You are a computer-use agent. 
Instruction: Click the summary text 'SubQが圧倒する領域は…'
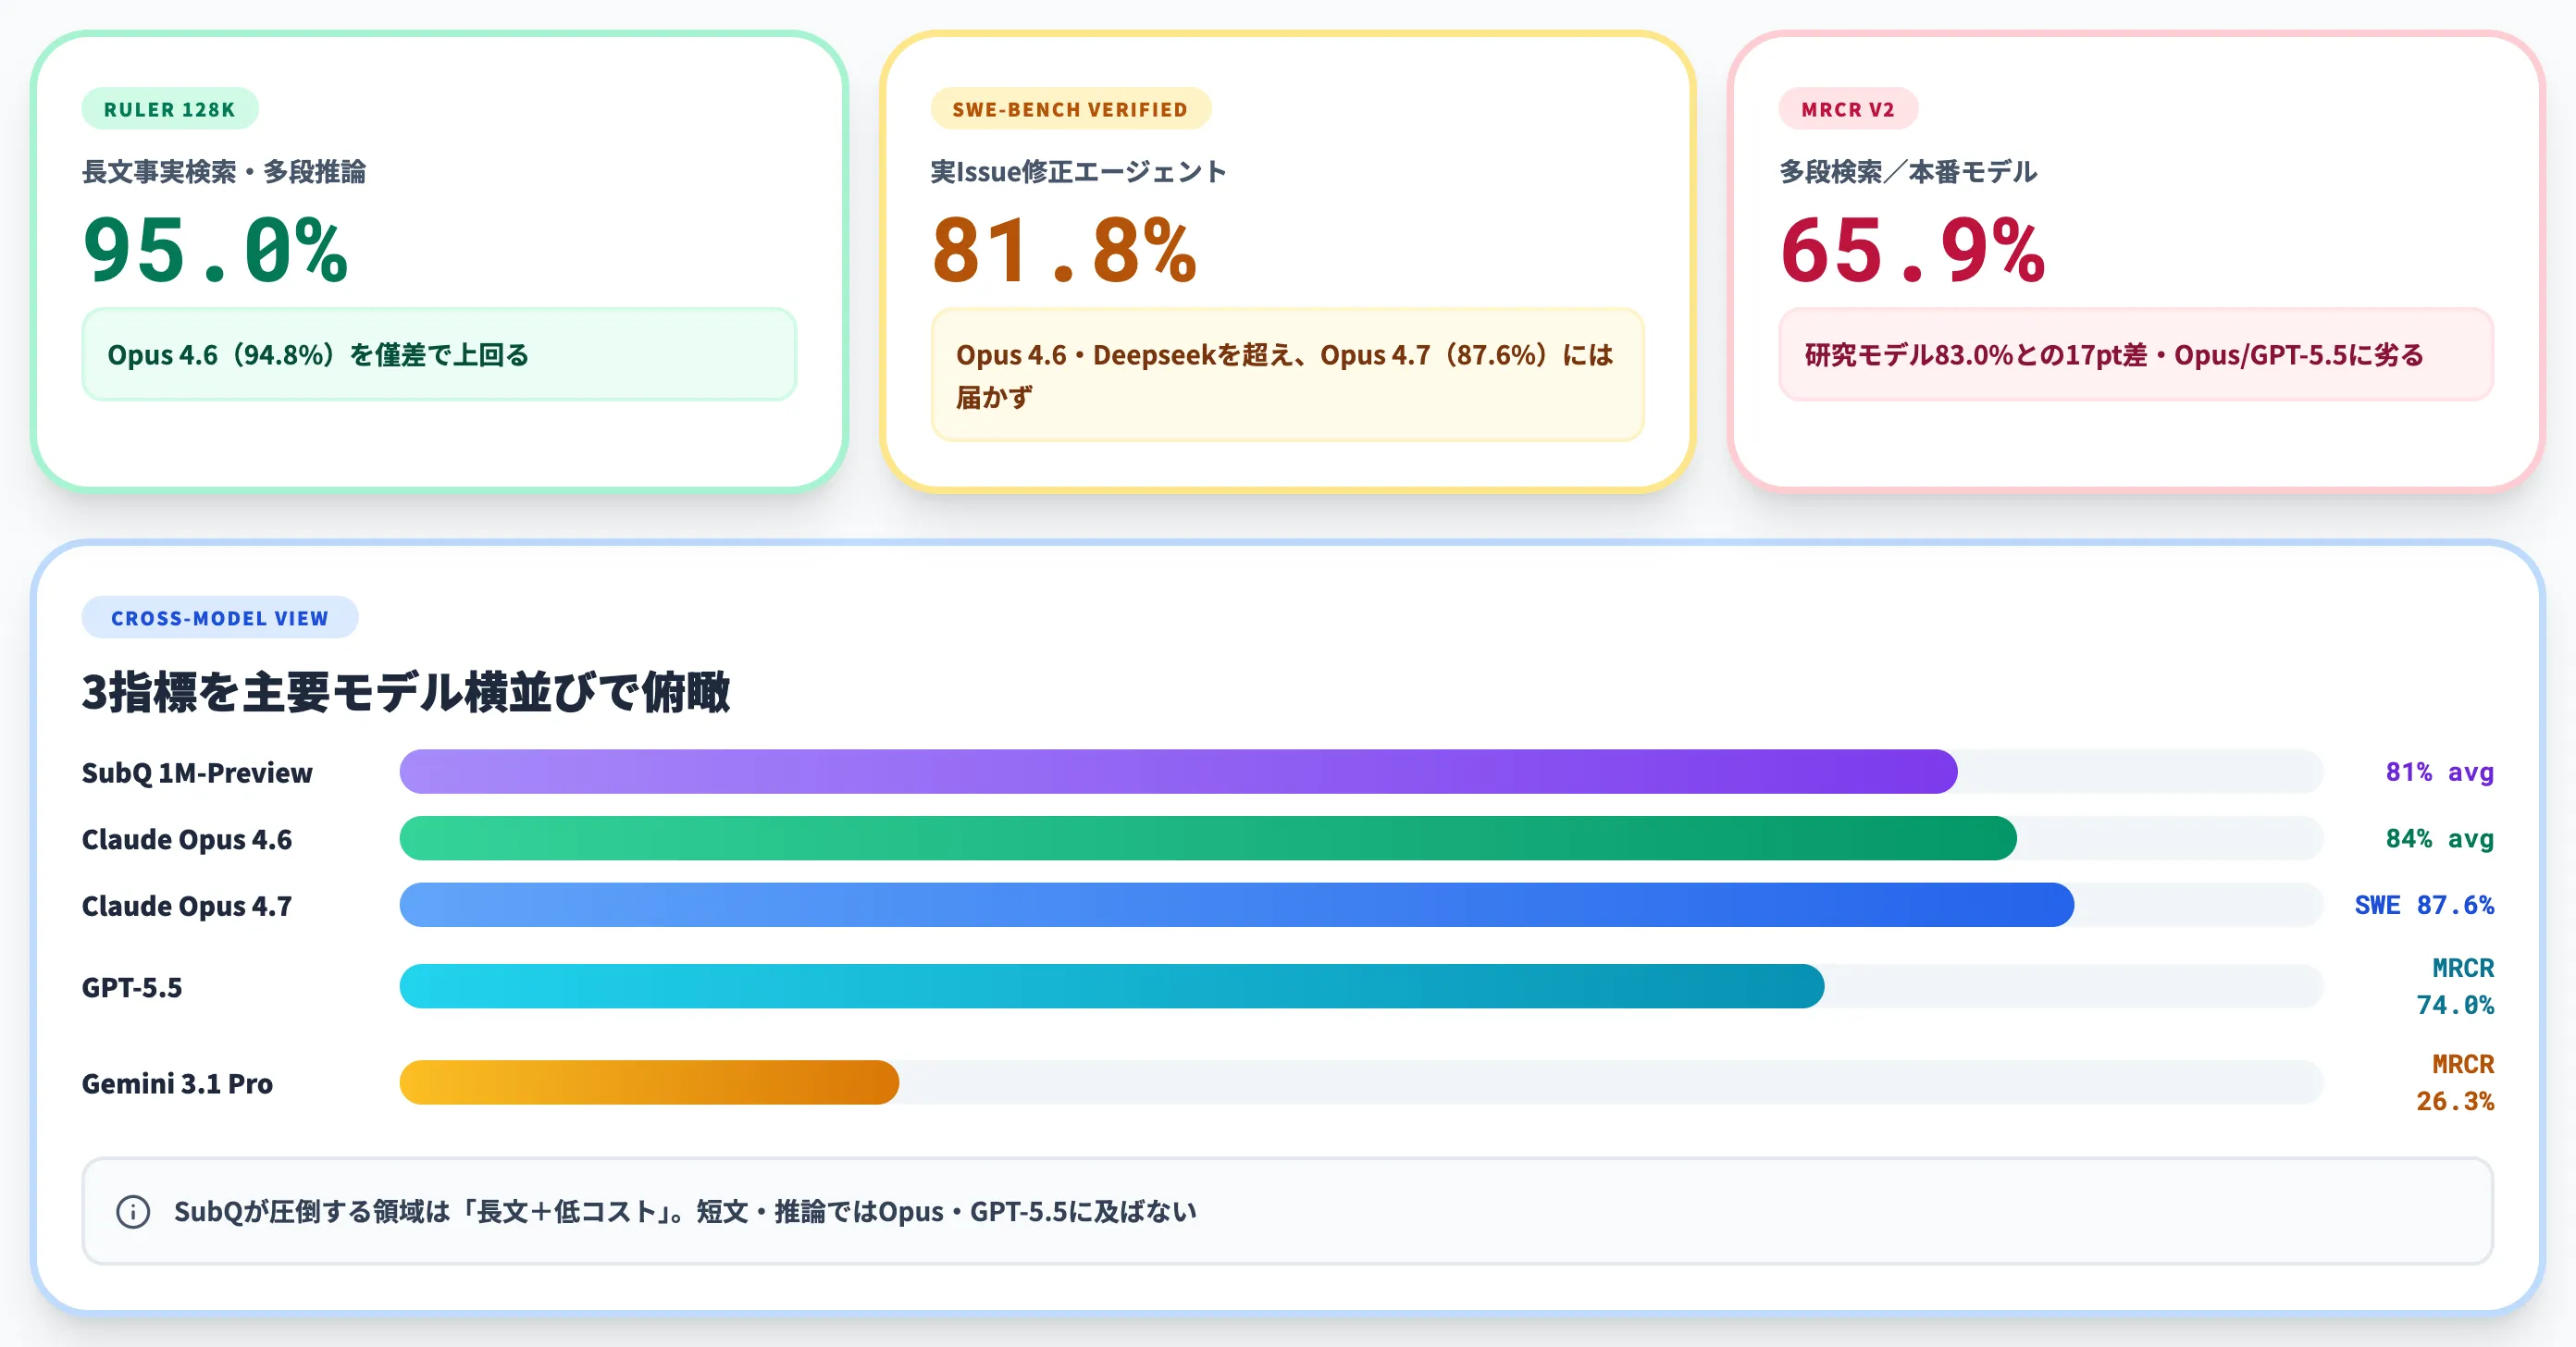(x=685, y=1211)
